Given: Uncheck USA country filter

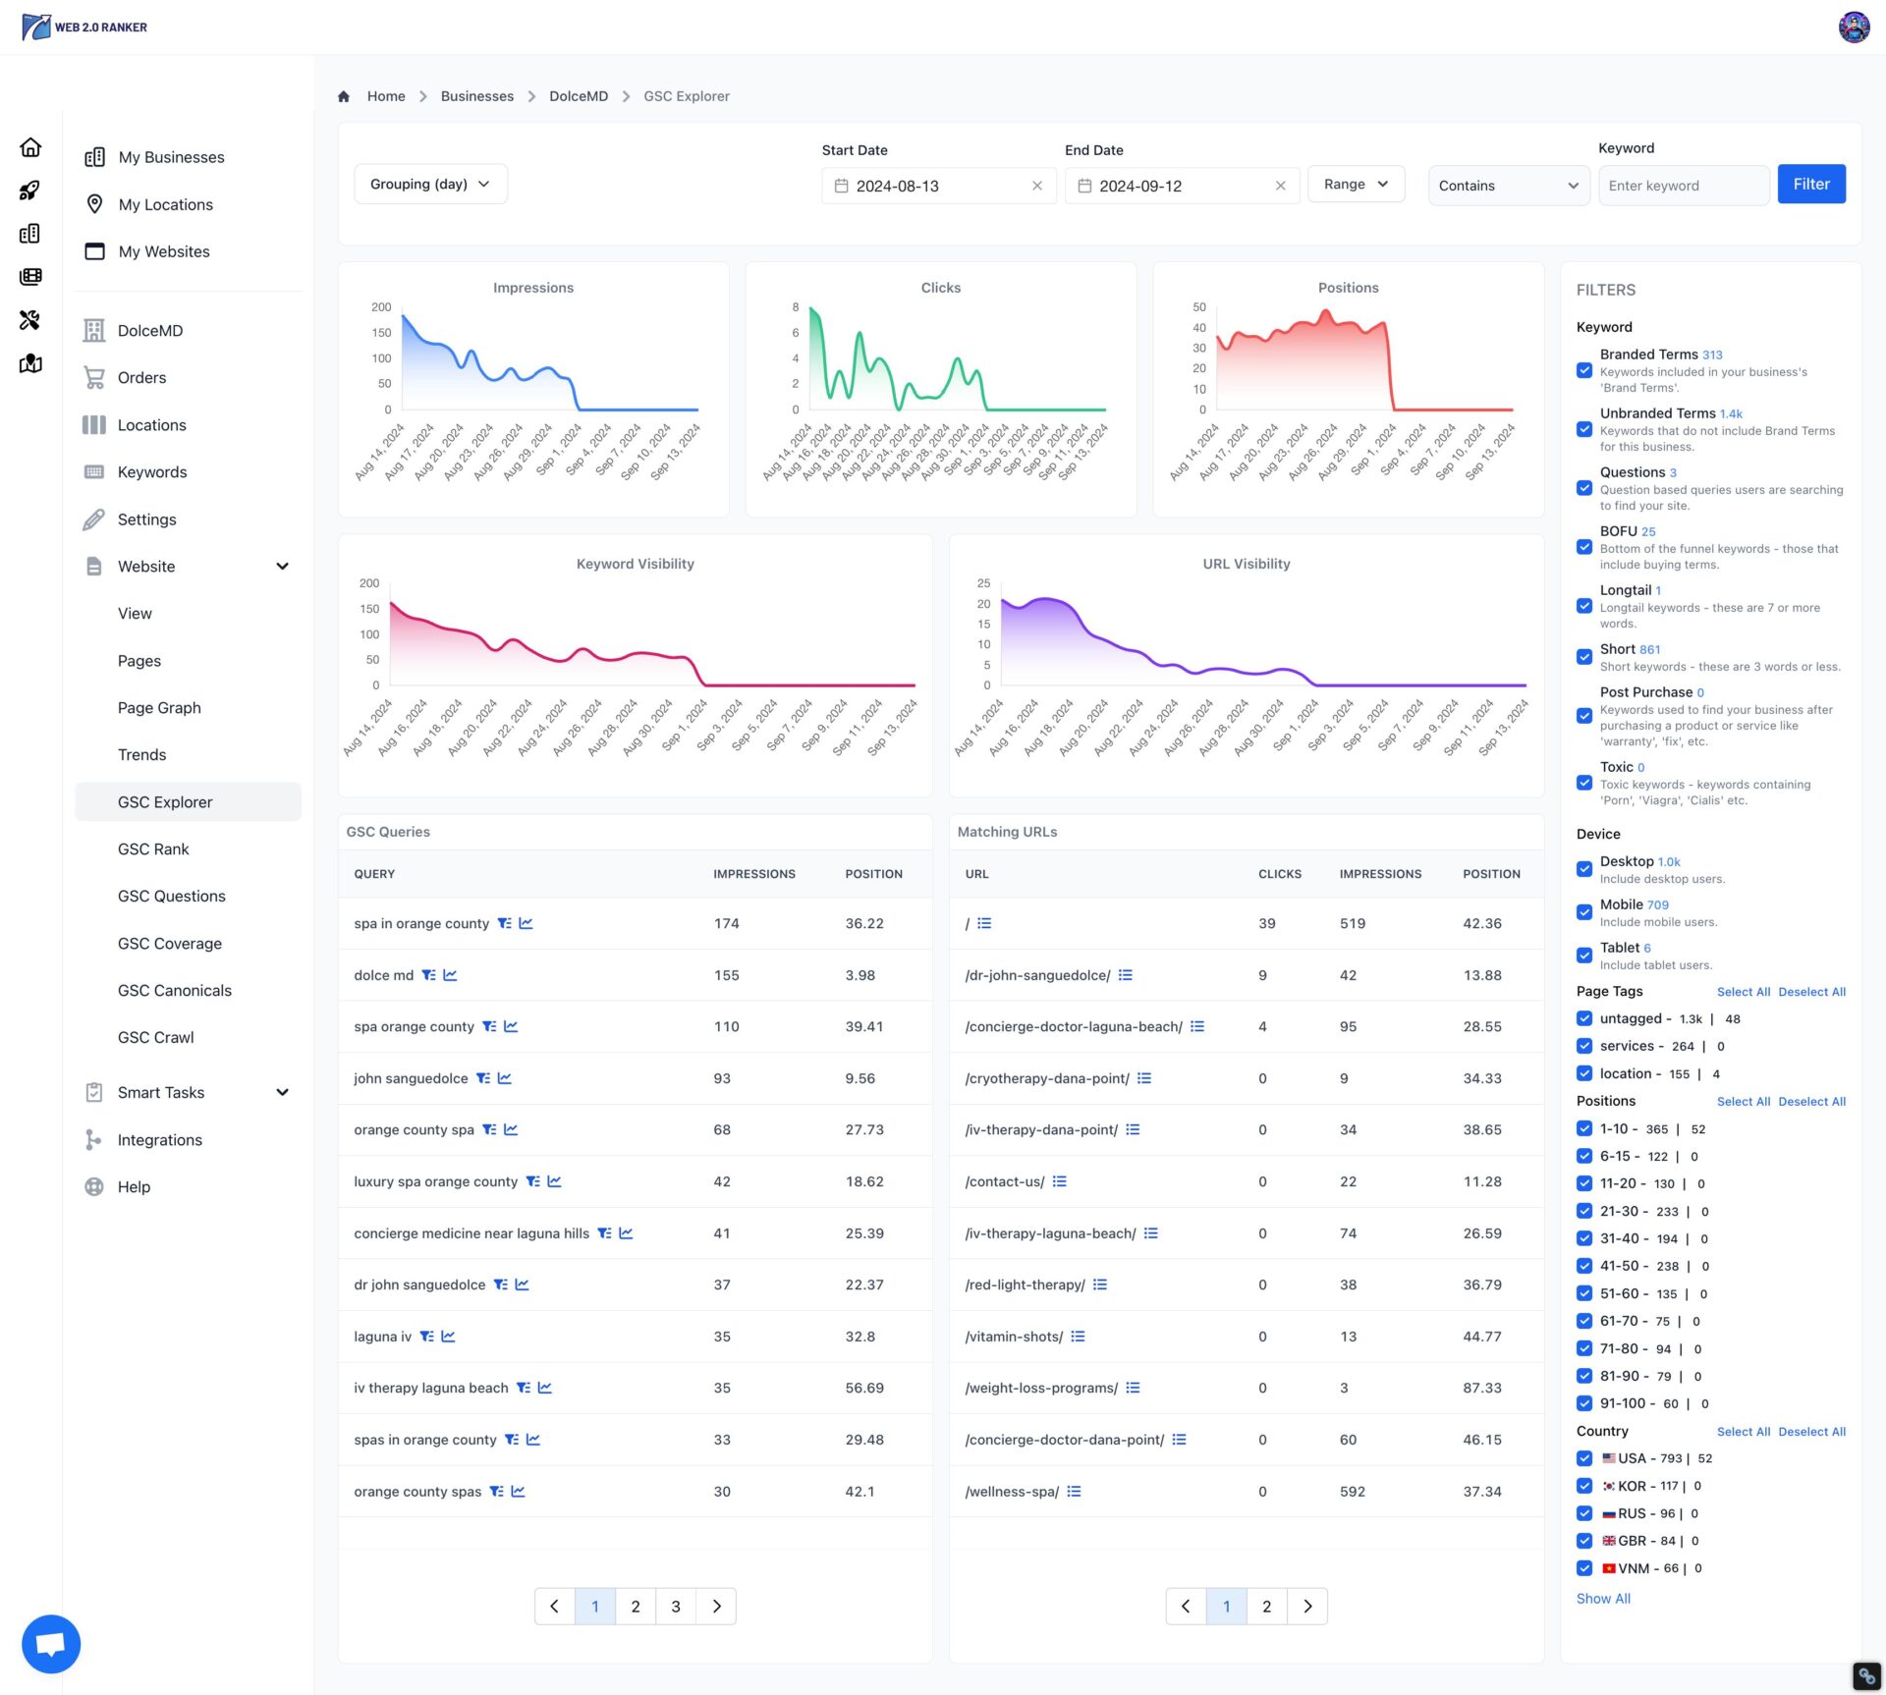Looking at the screenshot, I should pos(1584,1458).
